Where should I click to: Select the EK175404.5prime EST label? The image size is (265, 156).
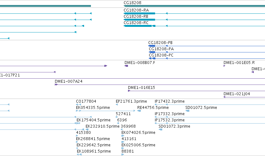pos(93,120)
